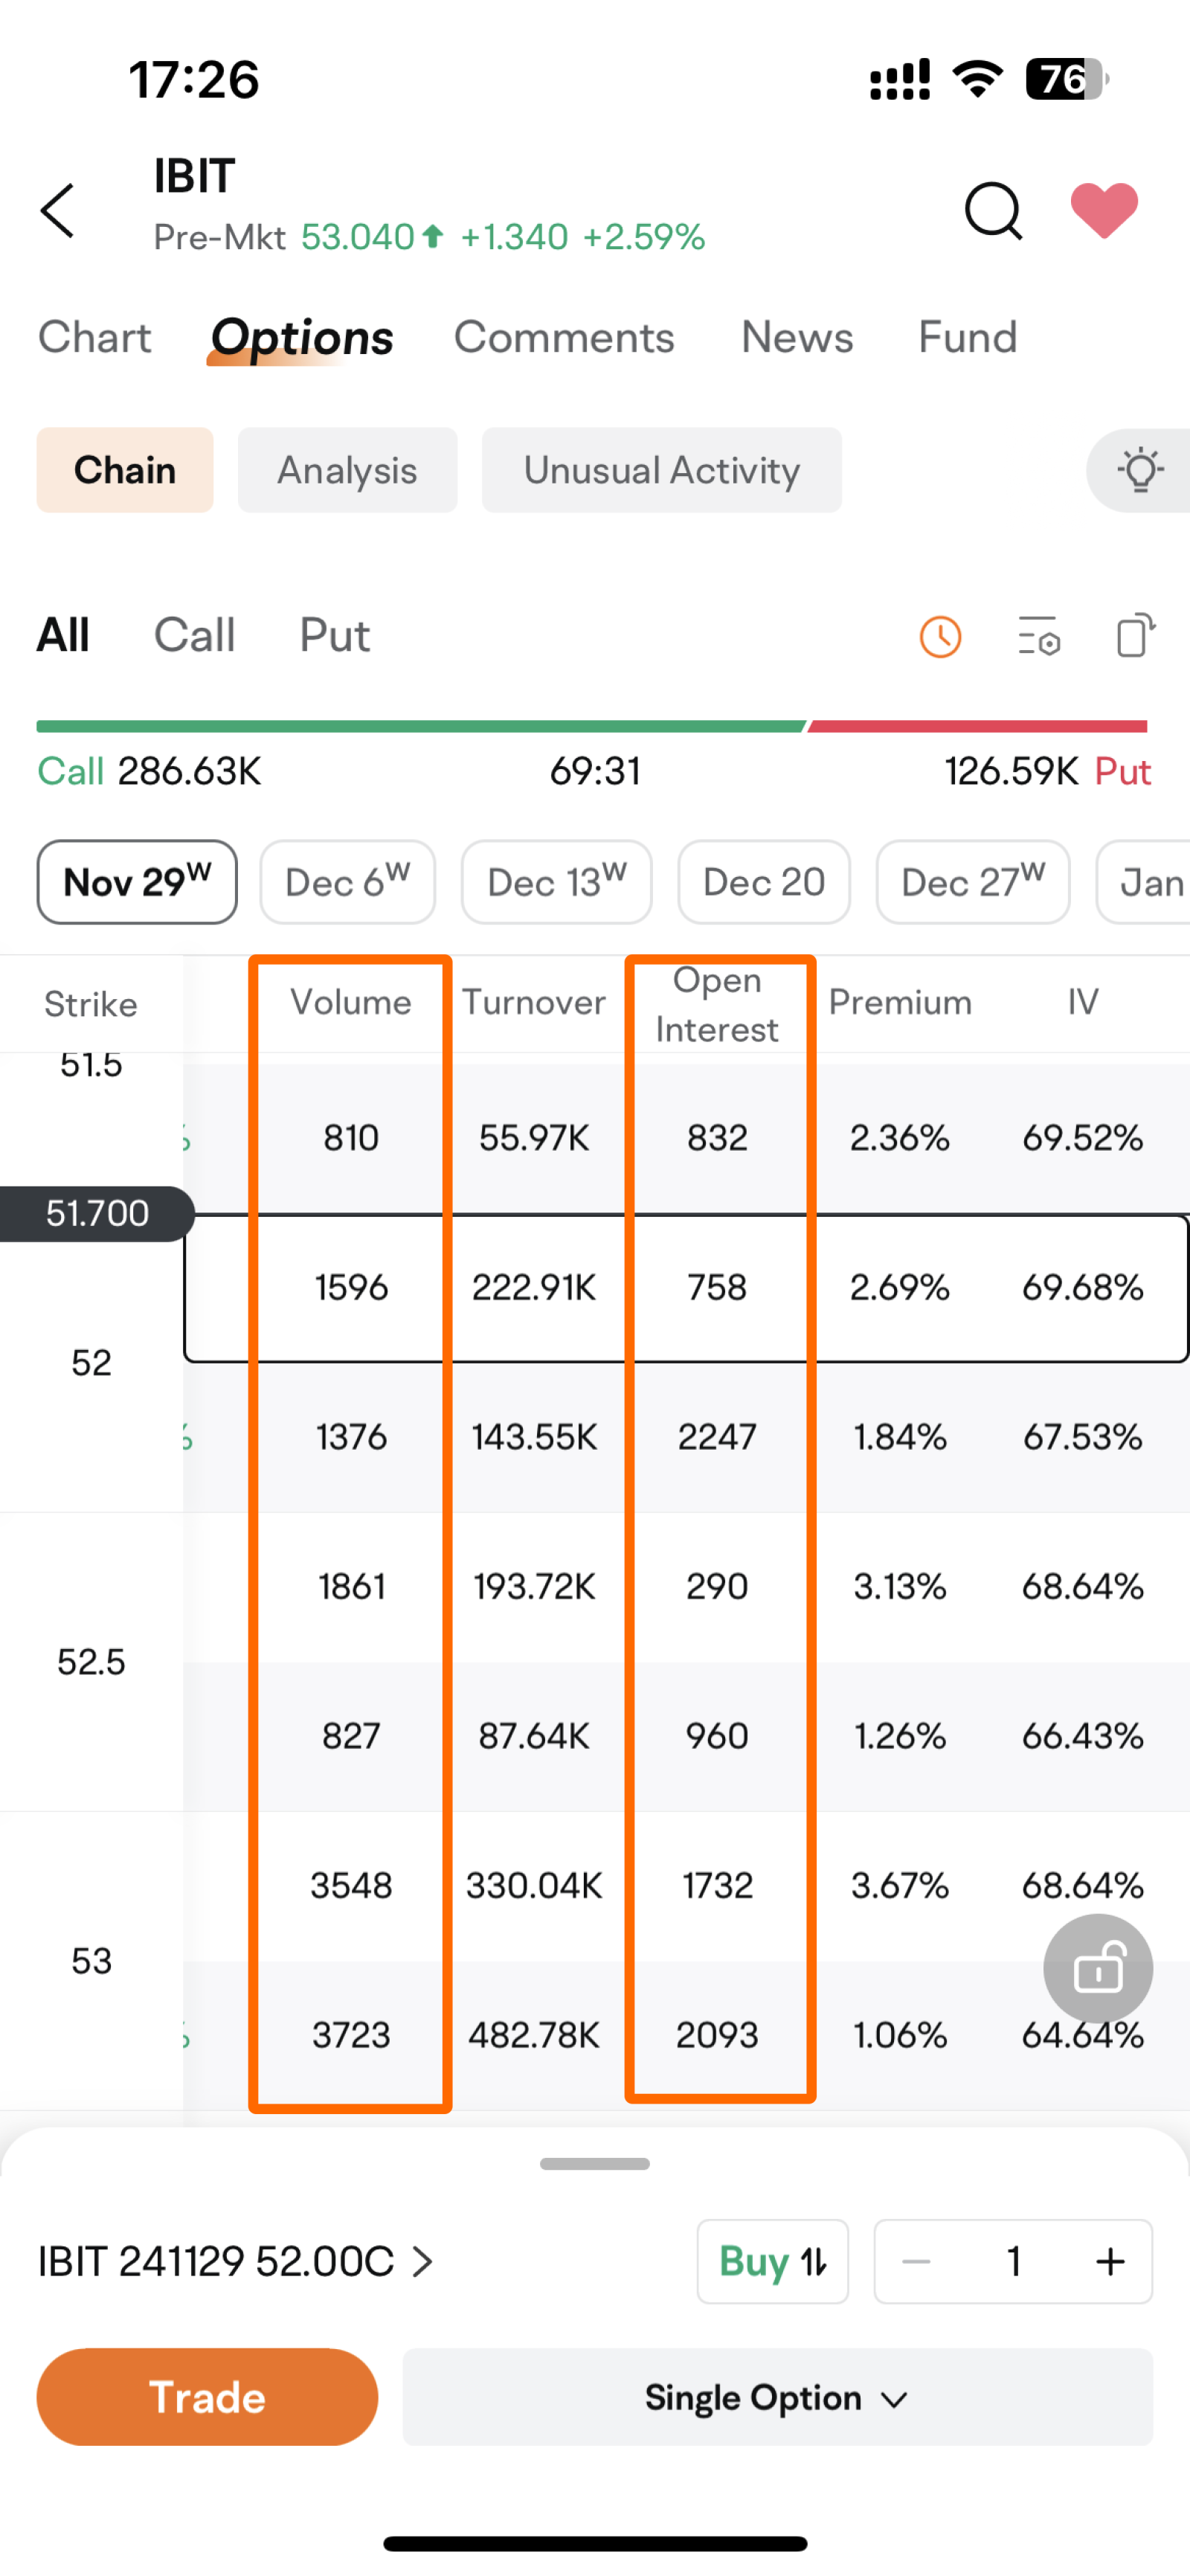Open option chain list settings icon
The height and width of the screenshot is (2576, 1190).
(1039, 637)
